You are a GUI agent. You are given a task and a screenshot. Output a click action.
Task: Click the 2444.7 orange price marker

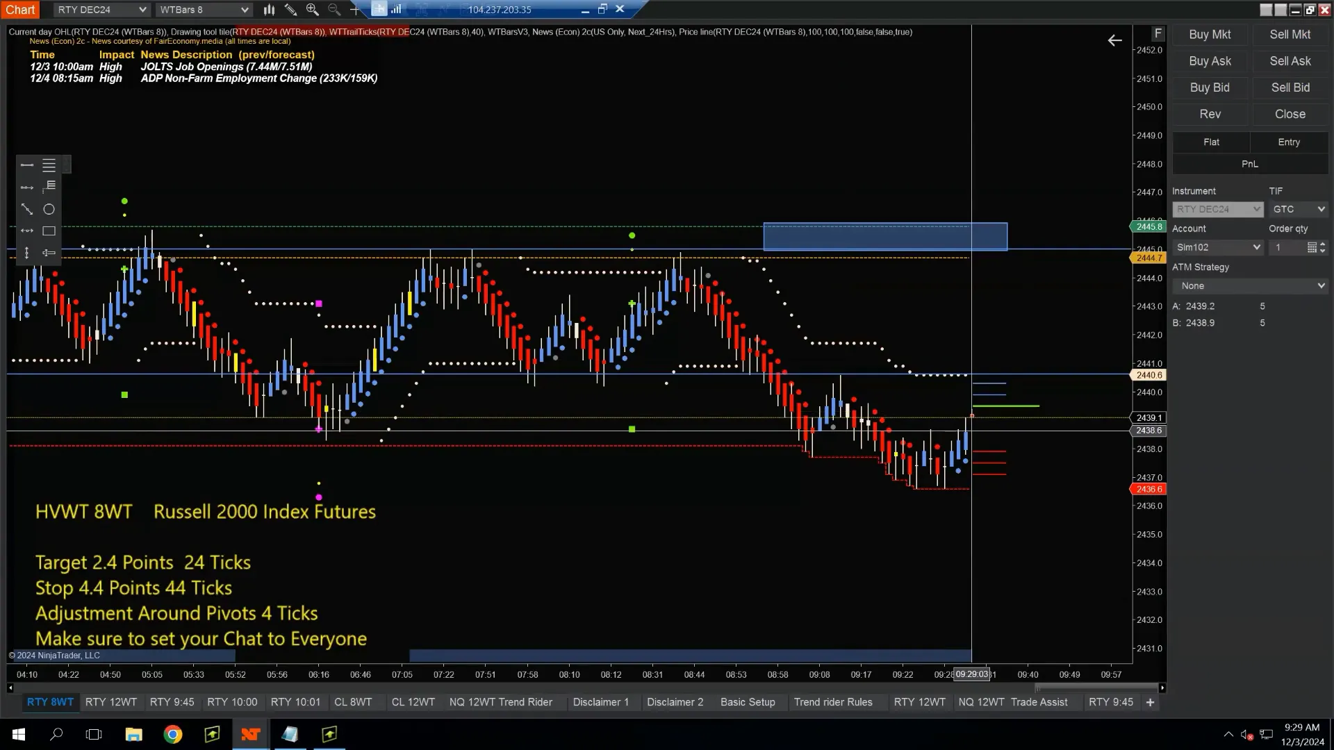click(x=1148, y=258)
